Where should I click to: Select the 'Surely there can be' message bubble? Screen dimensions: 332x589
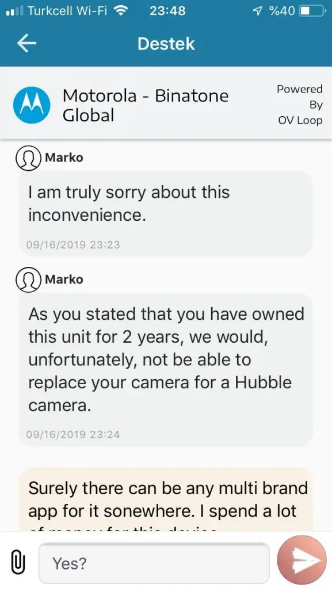coord(166,500)
